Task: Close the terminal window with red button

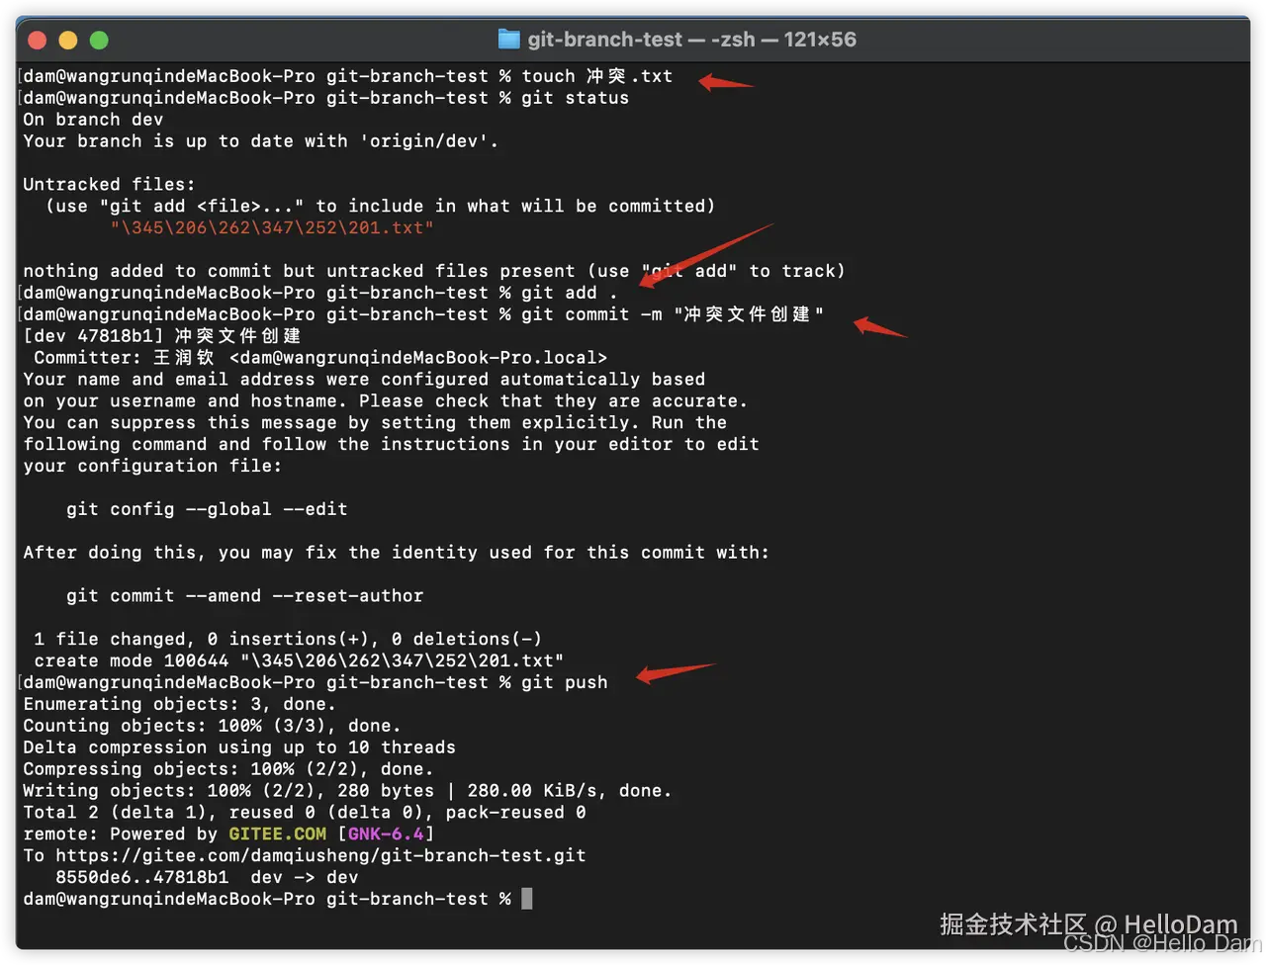Action: pyautogui.click(x=38, y=41)
